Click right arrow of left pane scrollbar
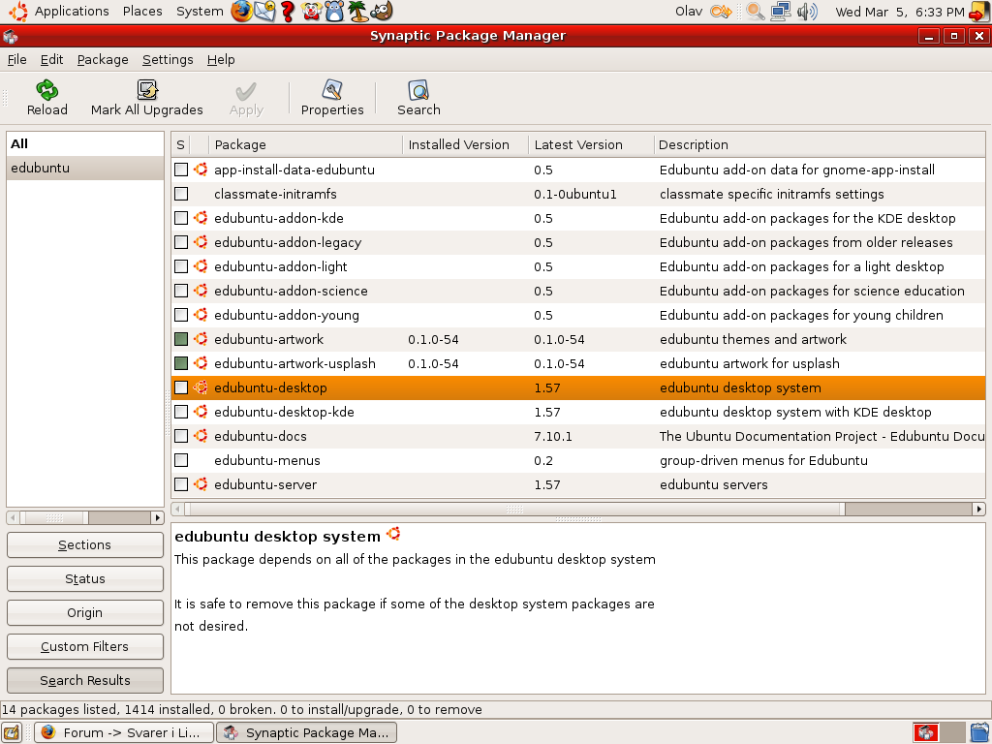The width and height of the screenshot is (992, 744). pyautogui.click(x=158, y=517)
